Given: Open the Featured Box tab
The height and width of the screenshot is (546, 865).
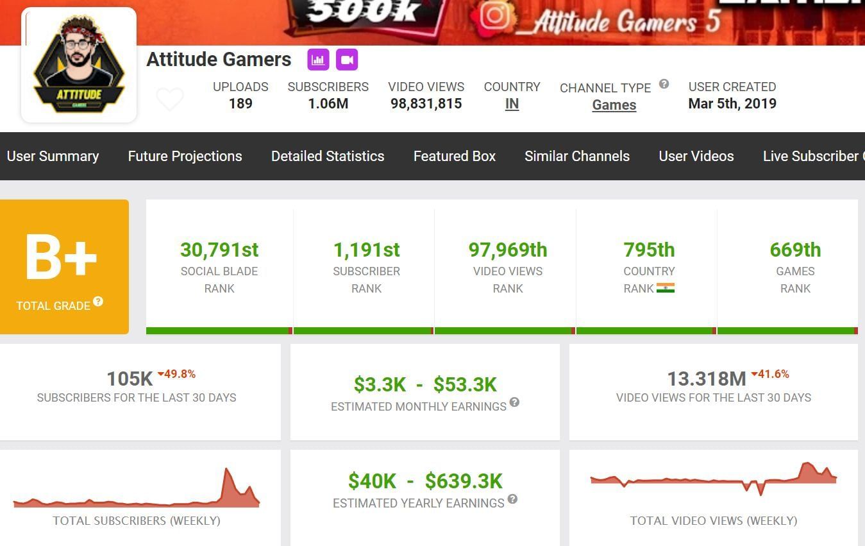Looking at the screenshot, I should pyautogui.click(x=455, y=156).
